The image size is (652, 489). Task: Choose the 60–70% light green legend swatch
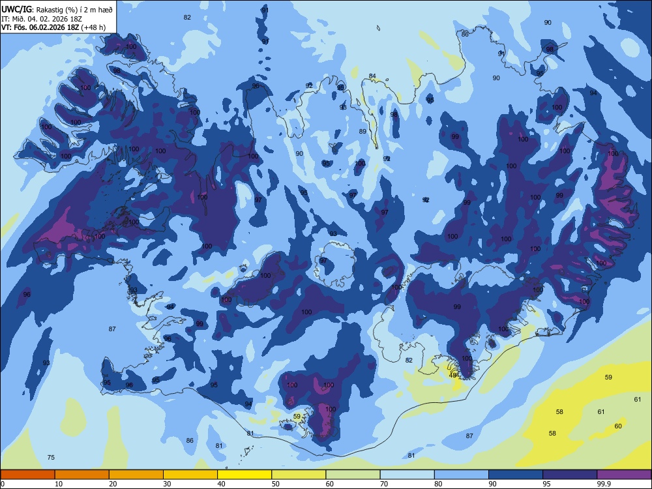coord(353,475)
